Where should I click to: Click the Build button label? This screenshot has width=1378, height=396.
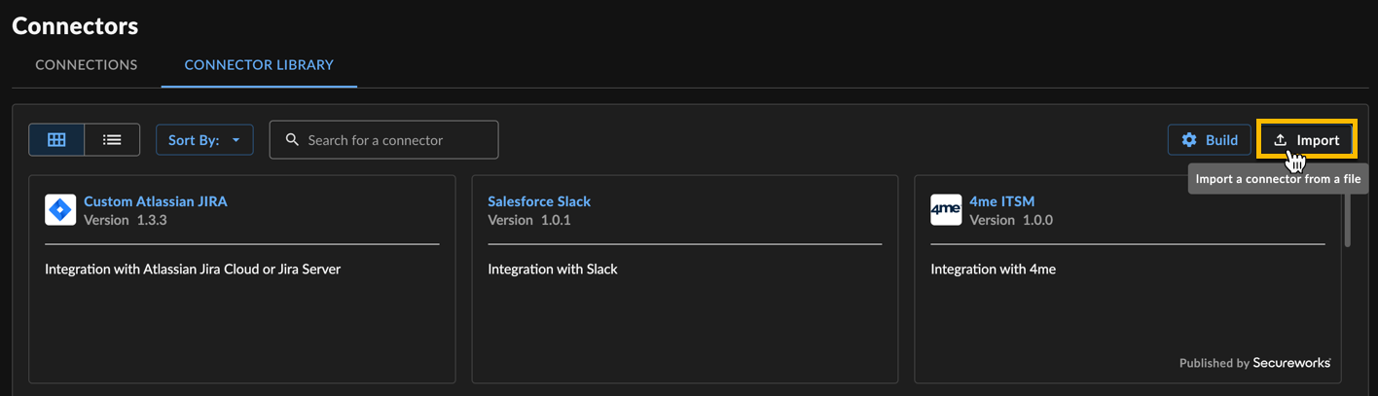pos(1221,140)
